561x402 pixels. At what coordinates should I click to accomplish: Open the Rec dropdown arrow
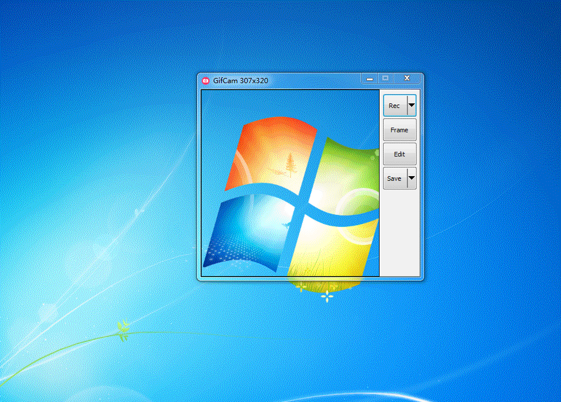tap(412, 106)
